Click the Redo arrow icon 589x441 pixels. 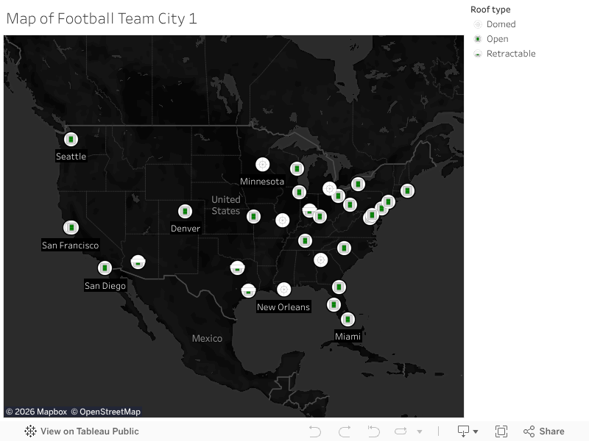point(345,431)
